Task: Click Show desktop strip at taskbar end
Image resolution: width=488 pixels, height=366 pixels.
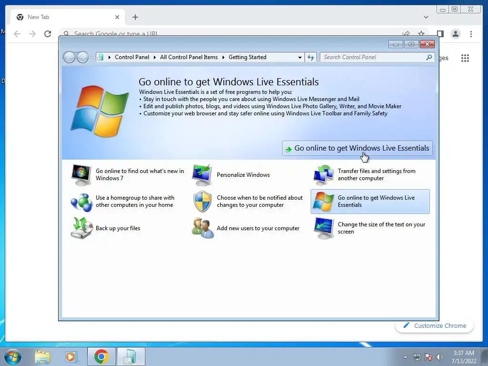Action: (485, 356)
